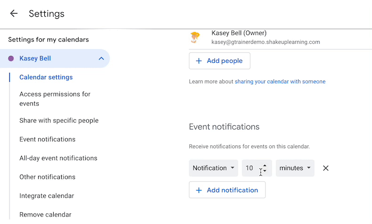Open Share with specific people section

click(x=59, y=120)
